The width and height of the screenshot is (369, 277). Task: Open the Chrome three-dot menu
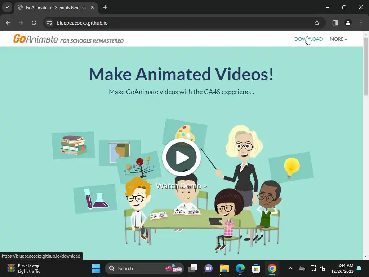click(361, 23)
